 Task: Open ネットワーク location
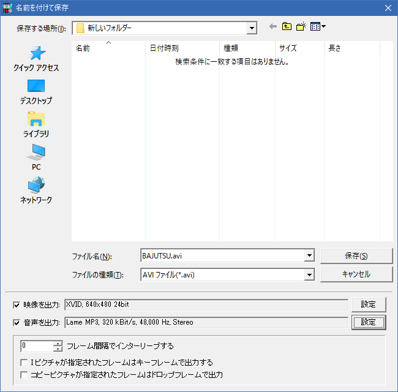pyautogui.click(x=36, y=191)
